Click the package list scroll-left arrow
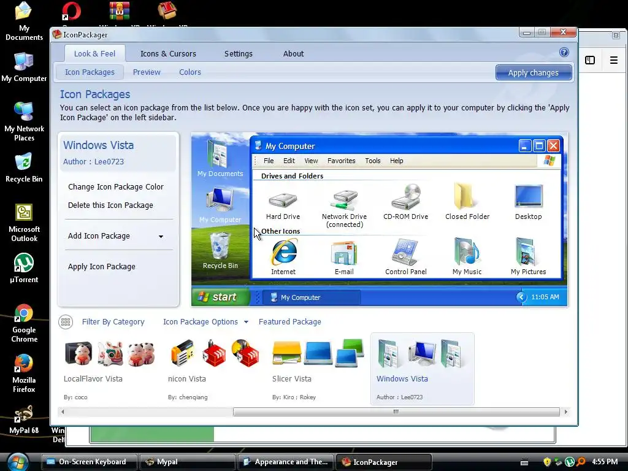The width and height of the screenshot is (628, 471). tap(63, 412)
